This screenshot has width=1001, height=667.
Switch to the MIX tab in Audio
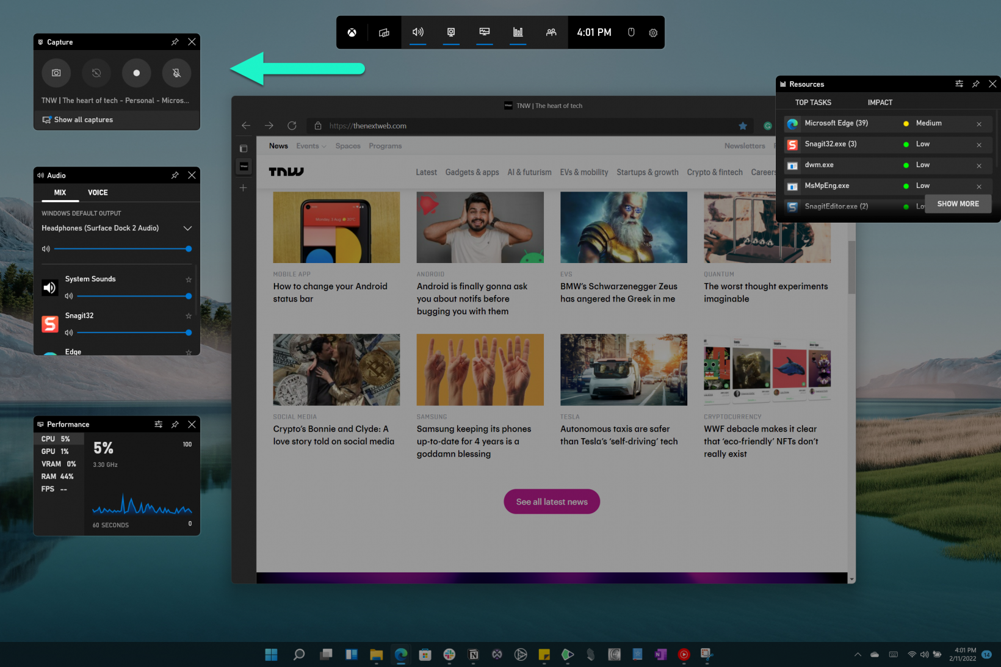(60, 193)
